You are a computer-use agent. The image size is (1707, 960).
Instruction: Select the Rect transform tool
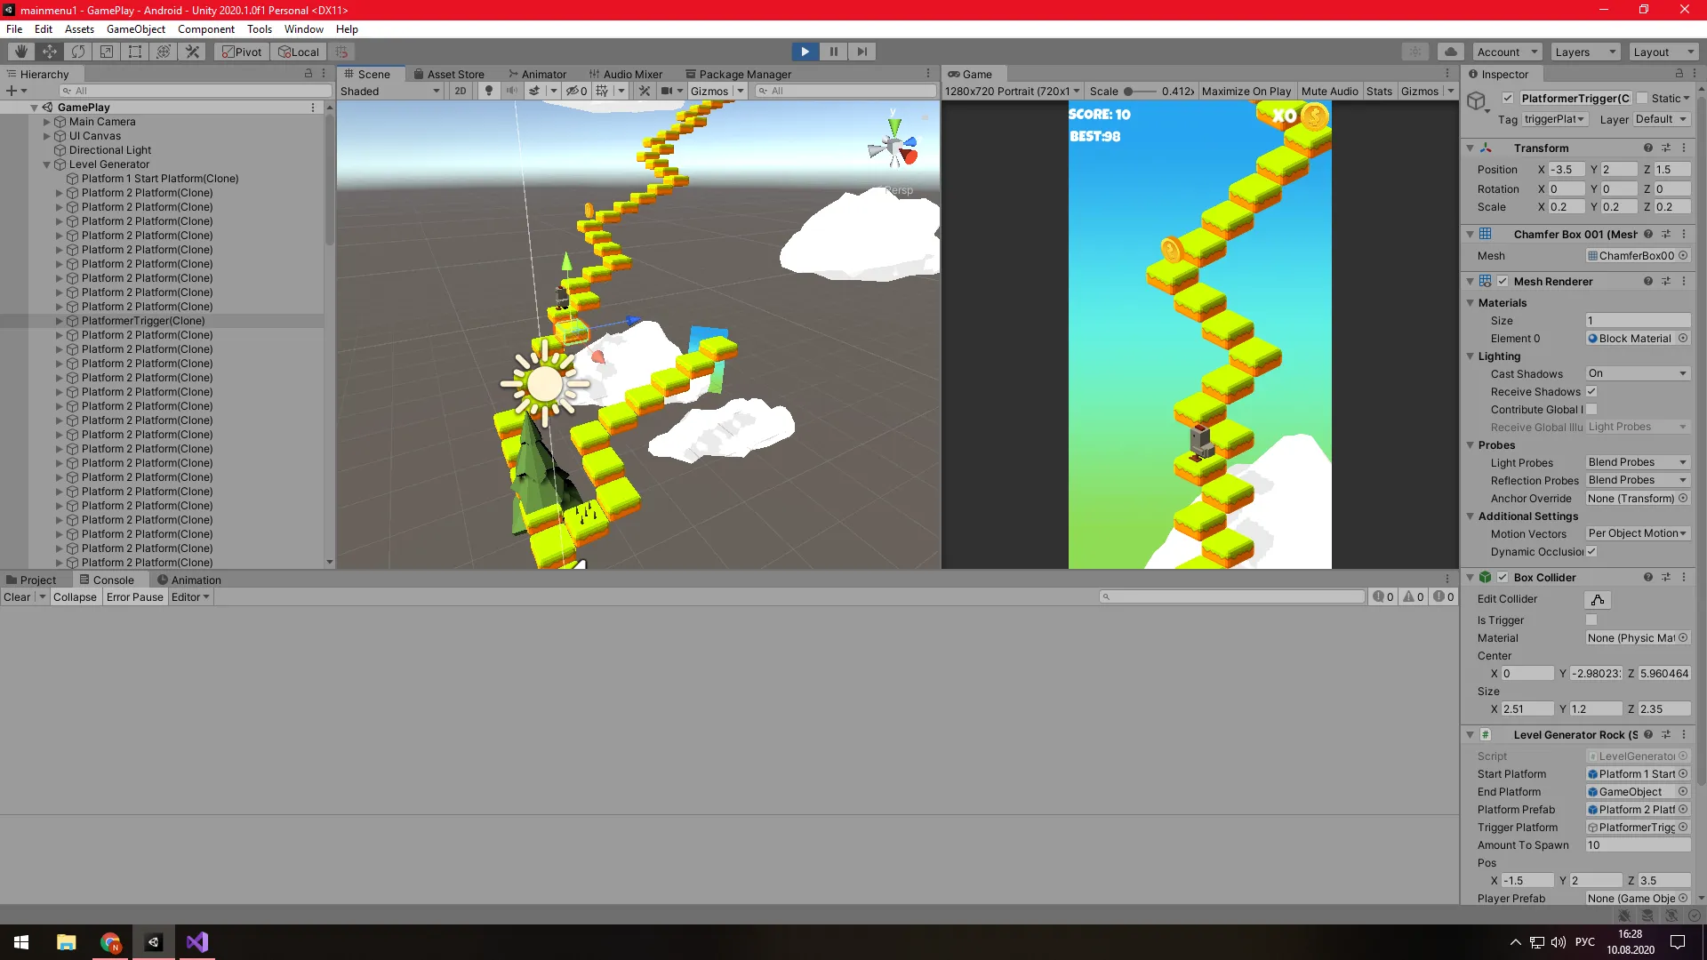click(135, 52)
